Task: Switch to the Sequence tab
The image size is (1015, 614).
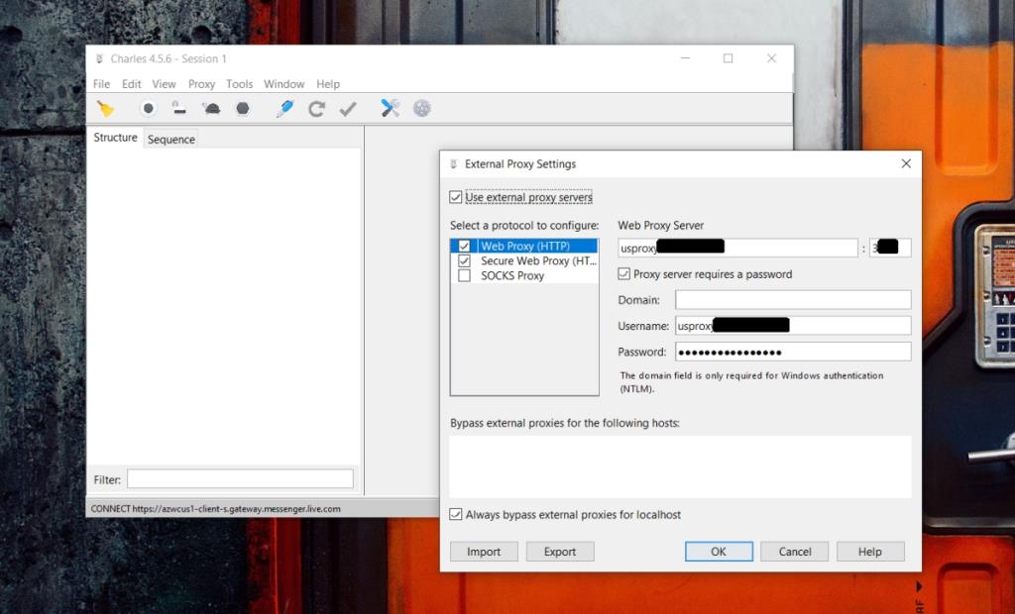Action: 170,139
